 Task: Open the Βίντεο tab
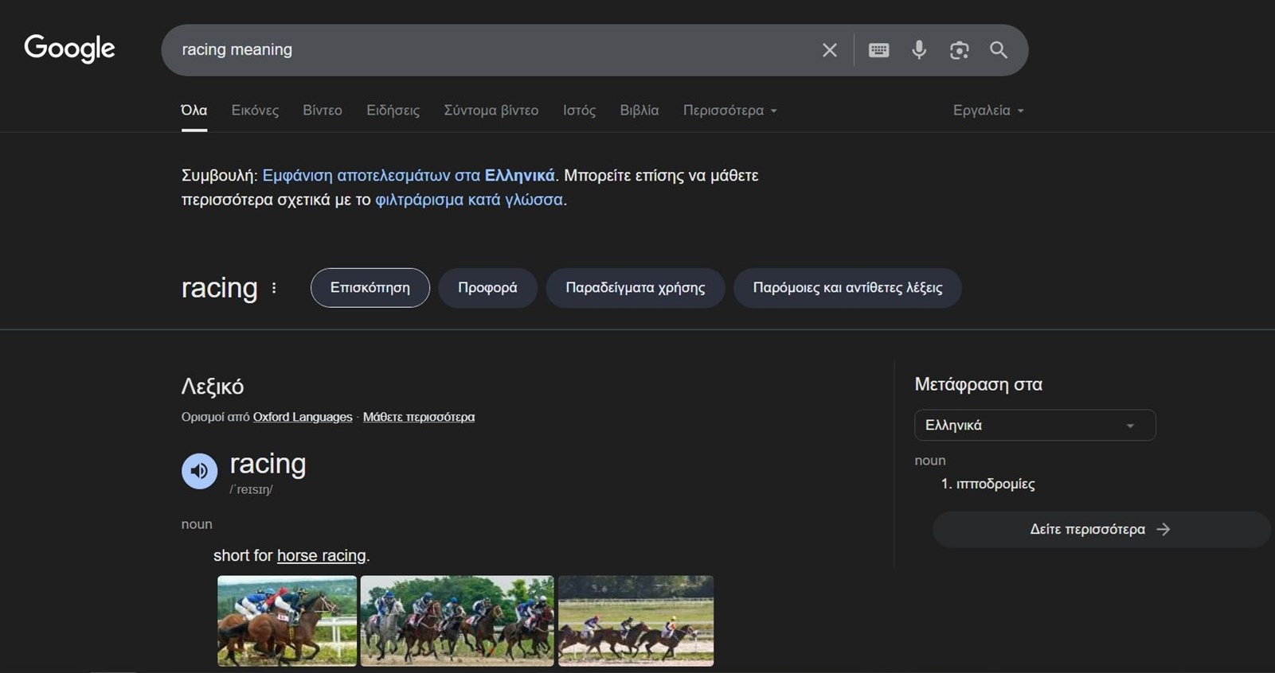pos(323,111)
